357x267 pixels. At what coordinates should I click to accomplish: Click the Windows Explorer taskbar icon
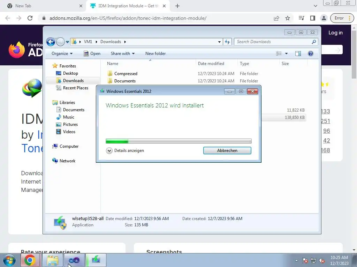[x=53, y=260]
